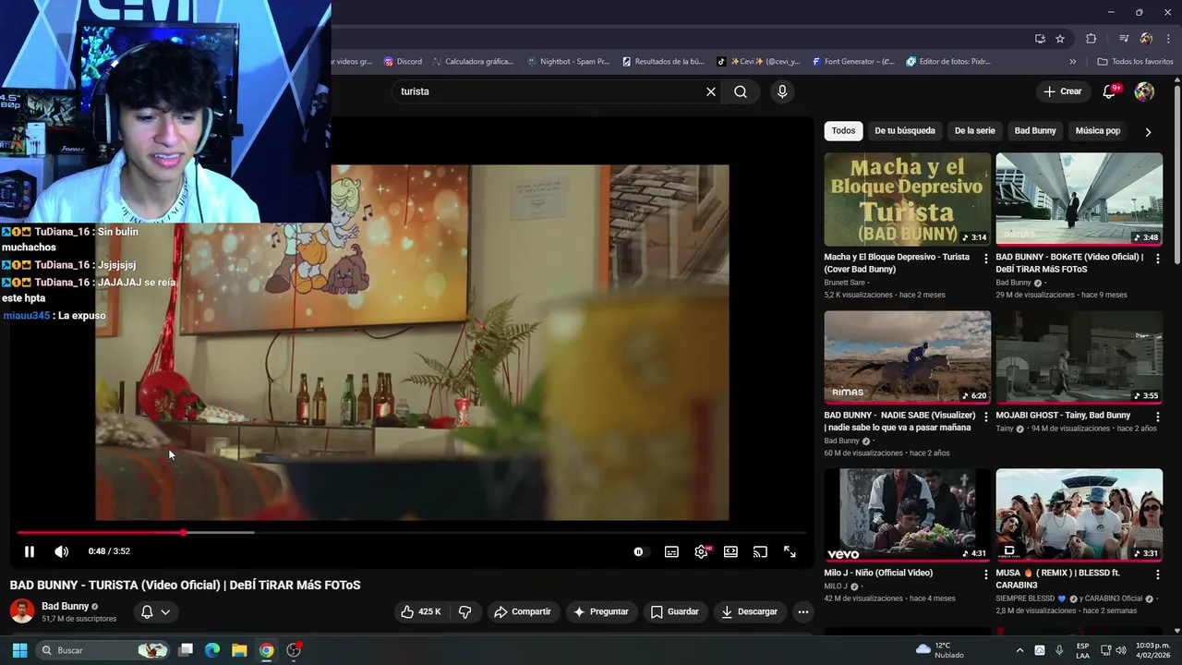Open the MOJABI GHOST video thumbnail
Viewport: 1182px width, 665px height.
(1079, 357)
